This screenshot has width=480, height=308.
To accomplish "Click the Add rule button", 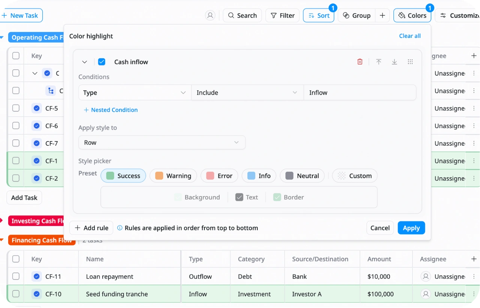I will (91, 228).
